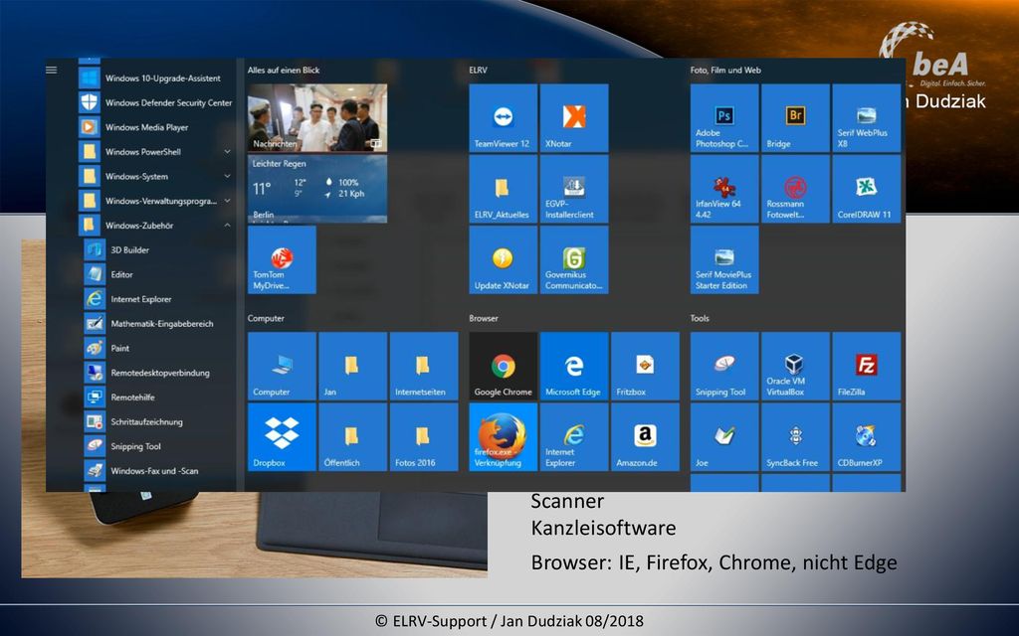Open the Dropbox tile
Screen dimensions: 1019x636
coord(282,437)
